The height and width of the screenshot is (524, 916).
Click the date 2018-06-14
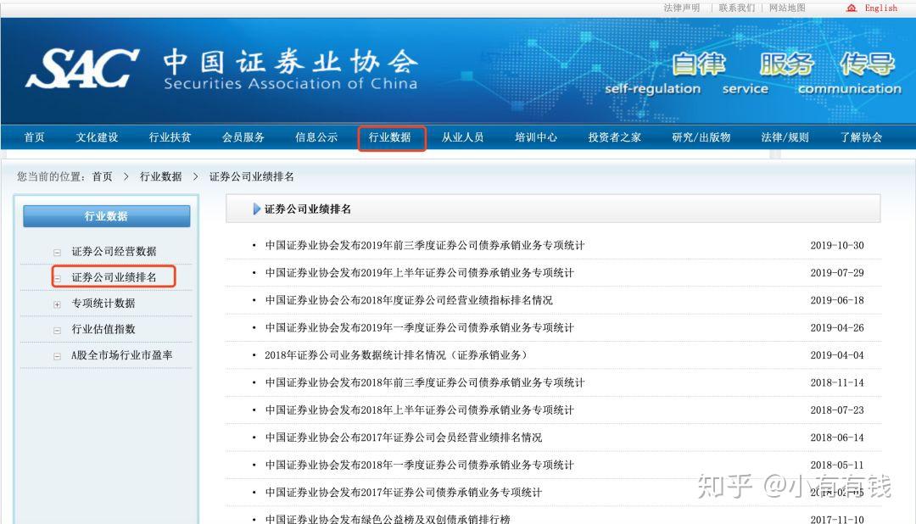coord(837,438)
